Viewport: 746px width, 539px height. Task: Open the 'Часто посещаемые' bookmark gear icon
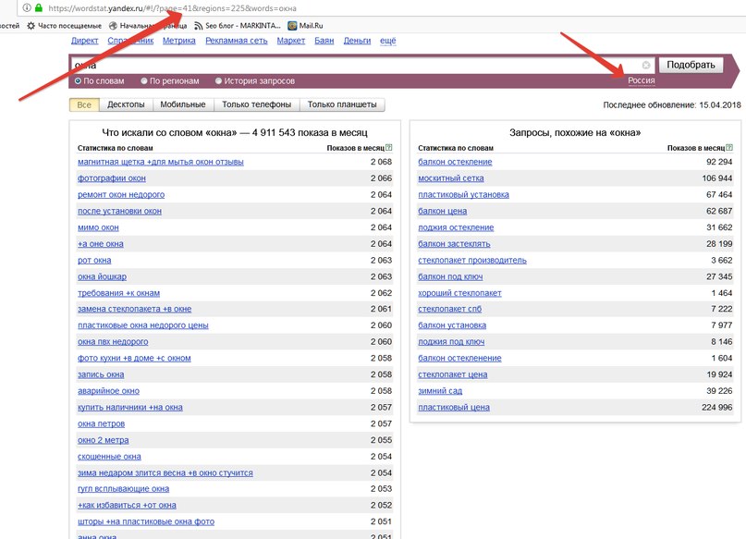tap(31, 26)
